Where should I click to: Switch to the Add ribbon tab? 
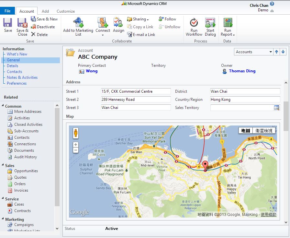click(45, 11)
